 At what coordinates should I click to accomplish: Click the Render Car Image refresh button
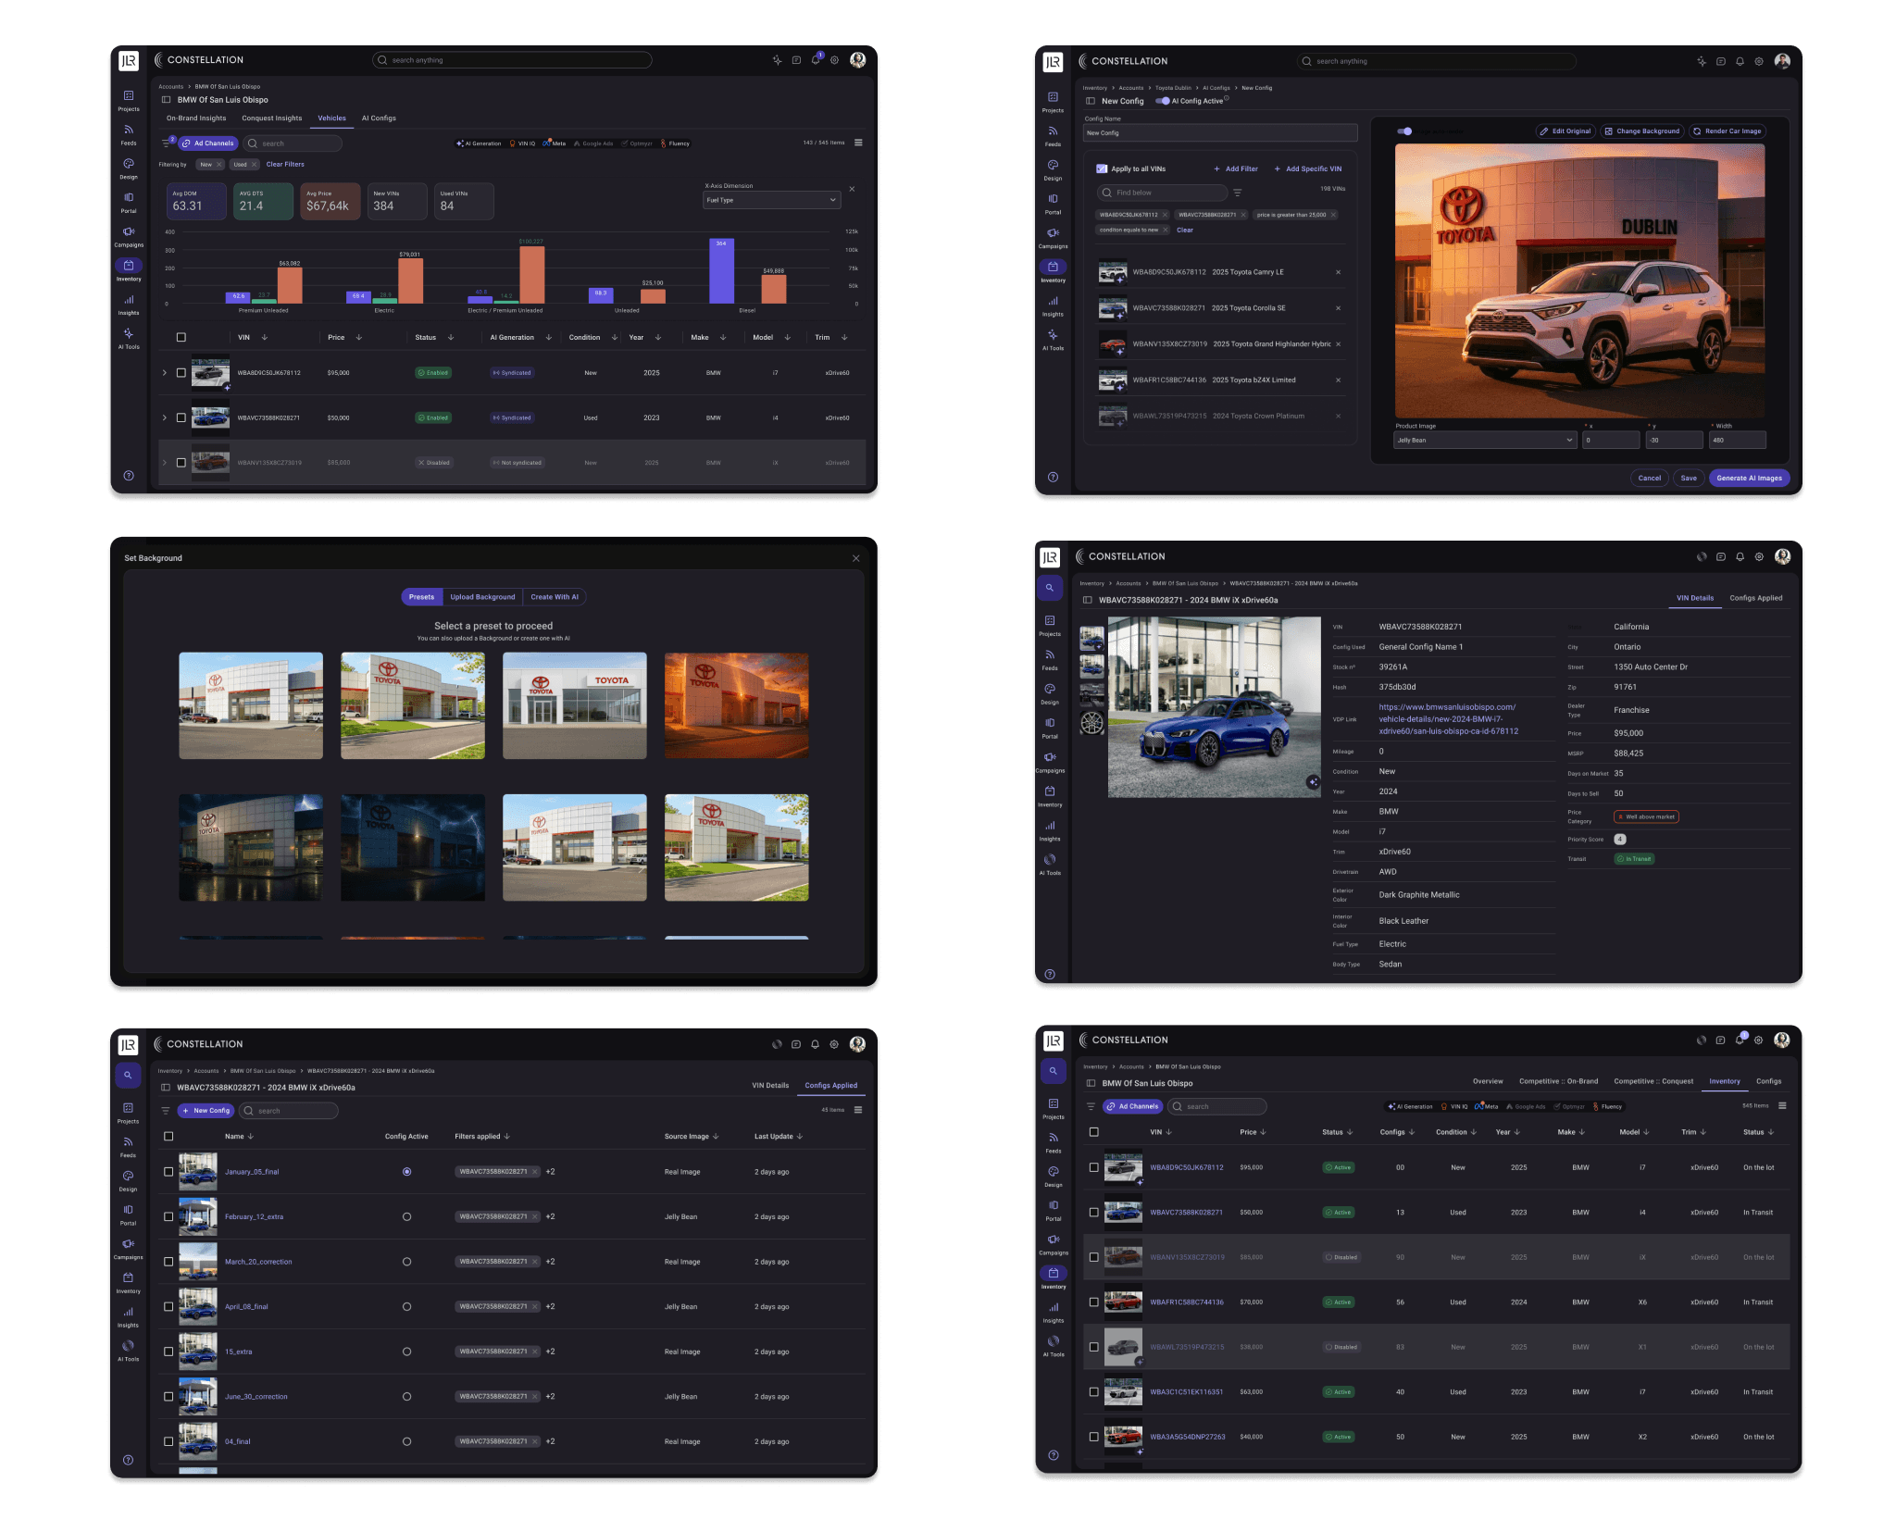coord(1727,131)
